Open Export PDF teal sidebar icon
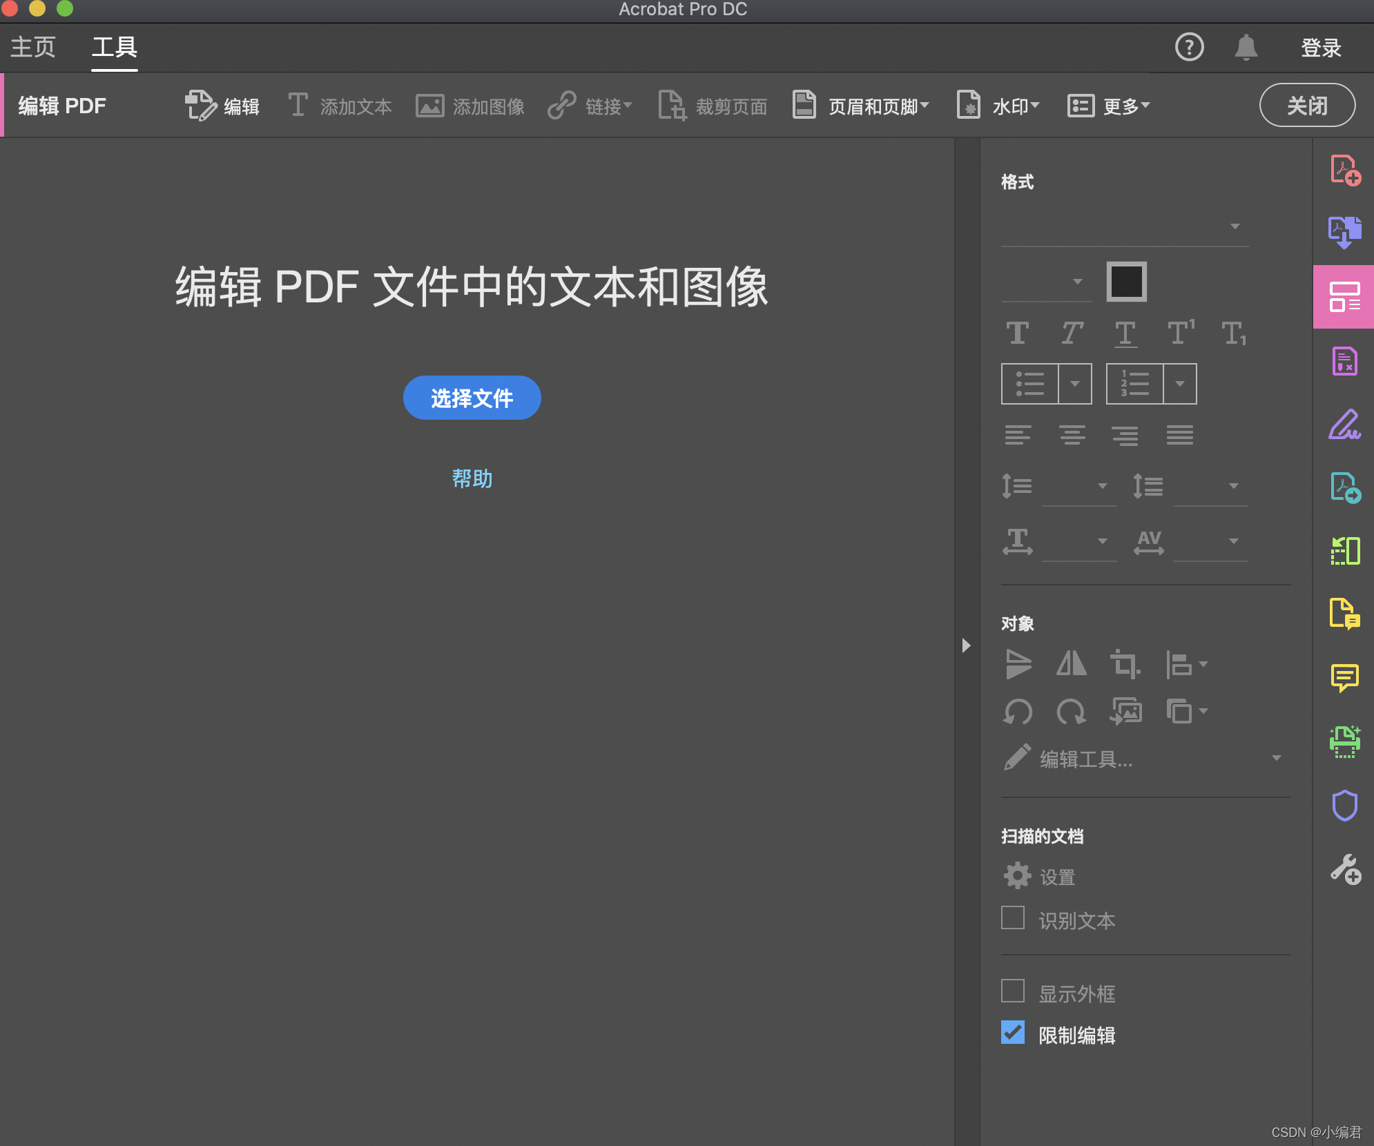 click(1345, 487)
